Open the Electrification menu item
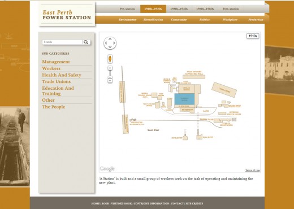 (x=153, y=20)
